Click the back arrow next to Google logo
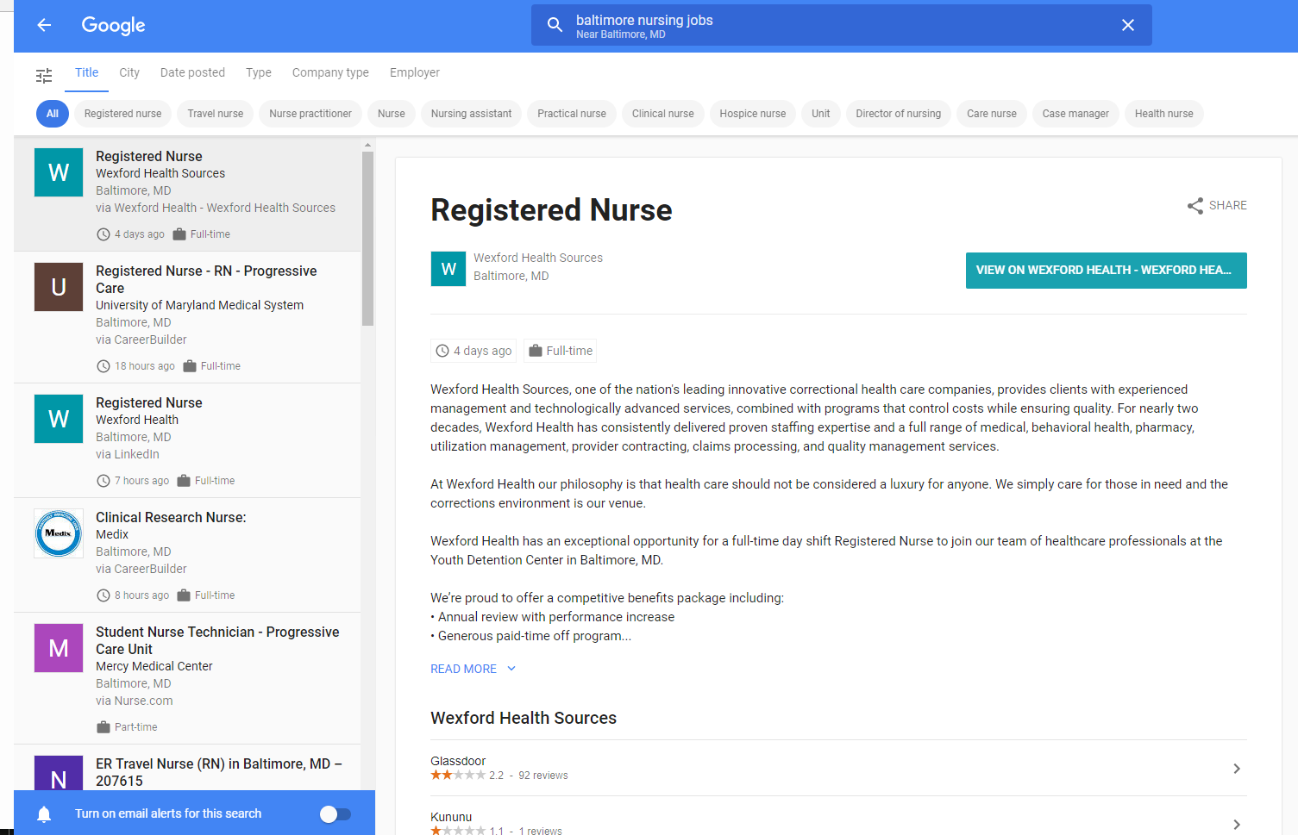Image resolution: width=1298 pixels, height=835 pixels. (x=44, y=25)
